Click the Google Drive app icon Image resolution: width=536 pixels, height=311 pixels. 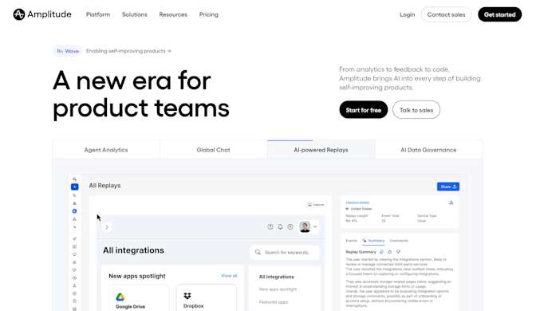click(x=120, y=297)
